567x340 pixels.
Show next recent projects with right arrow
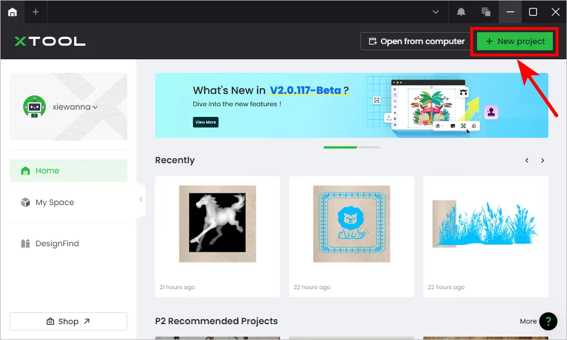[x=543, y=160]
